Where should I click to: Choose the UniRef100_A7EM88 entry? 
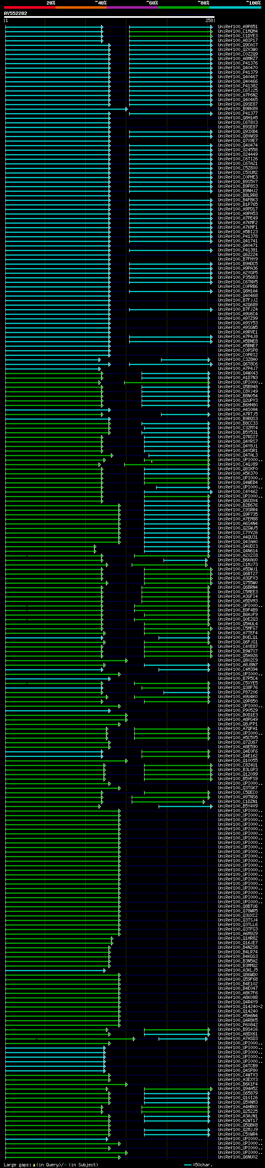(x=237, y=519)
